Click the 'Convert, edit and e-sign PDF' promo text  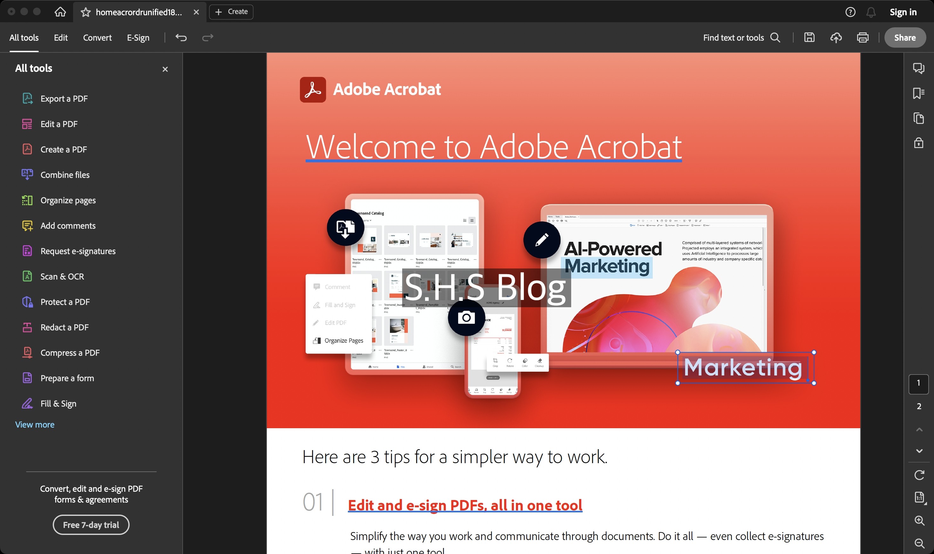91,494
